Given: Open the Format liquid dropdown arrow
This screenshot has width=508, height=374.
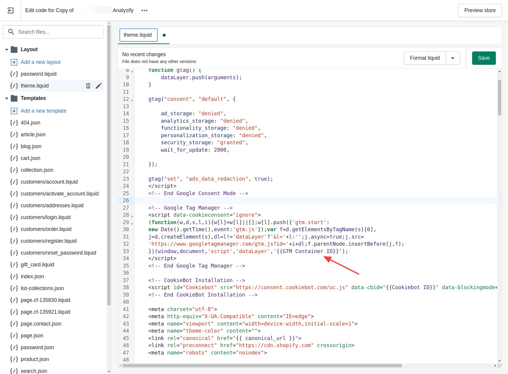Looking at the screenshot, I should (x=453, y=58).
